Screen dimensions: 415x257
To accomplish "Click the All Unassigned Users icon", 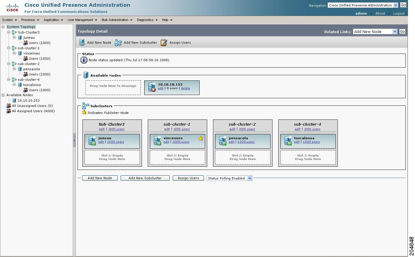I will click(x=8, y=106).
